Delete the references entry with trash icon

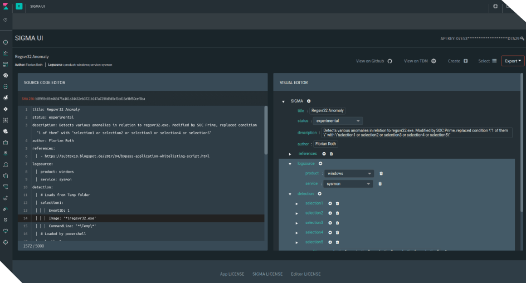coord(331,154)
